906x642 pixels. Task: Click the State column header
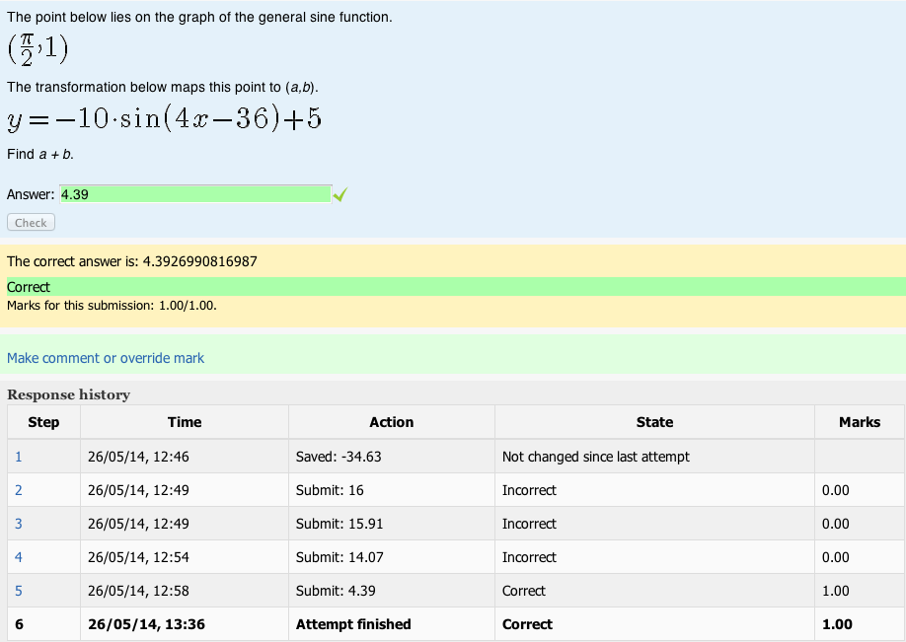[654, 422]
